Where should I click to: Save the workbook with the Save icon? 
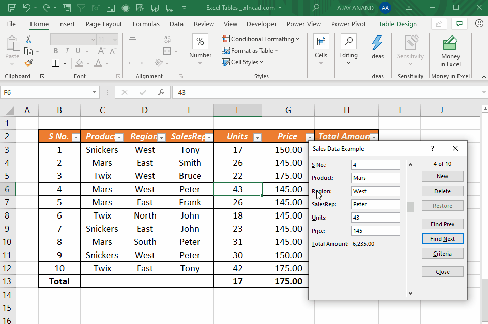[12, 8]
